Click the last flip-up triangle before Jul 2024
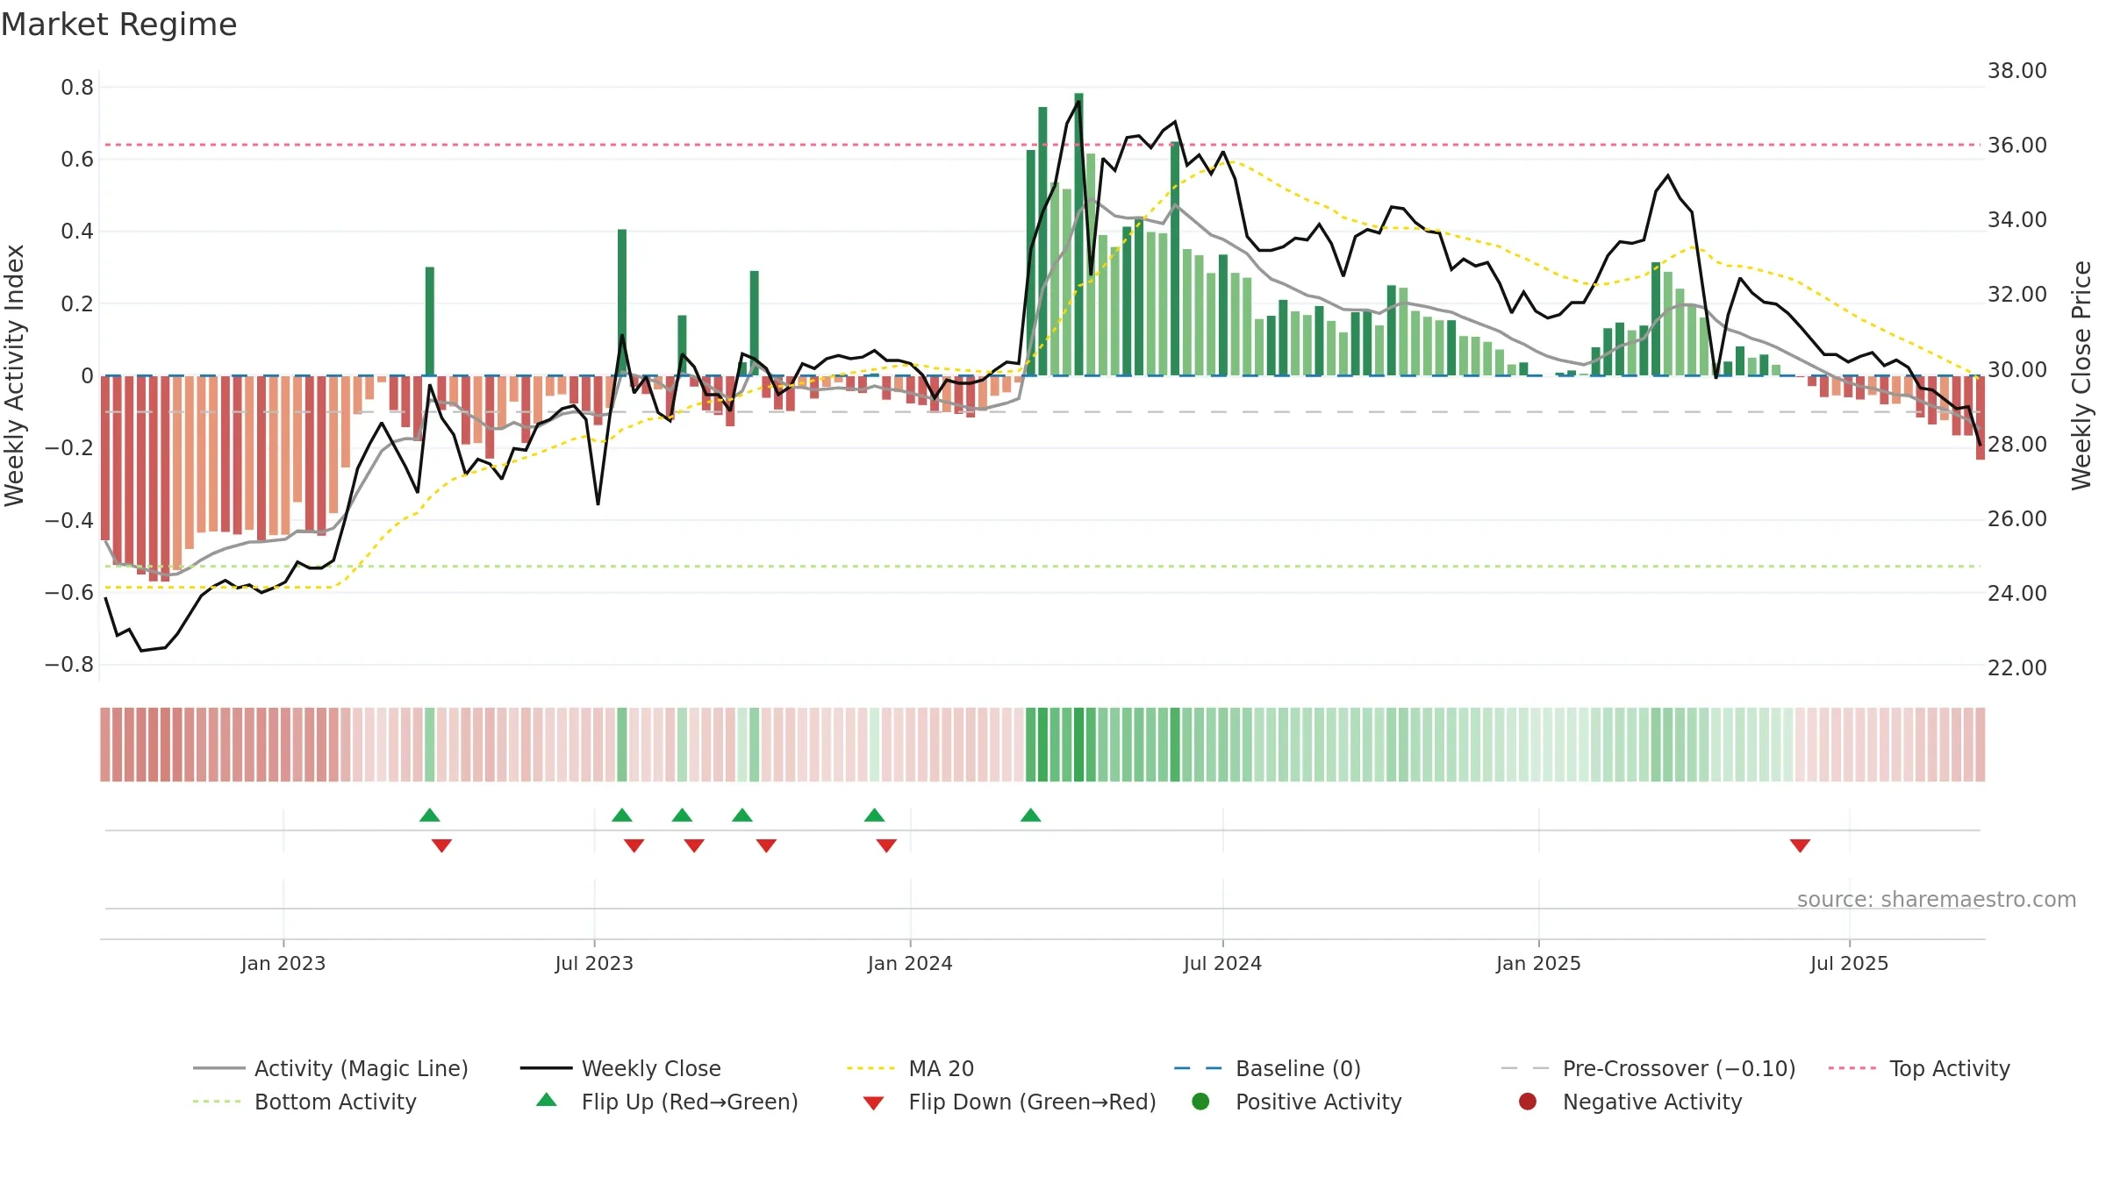The height and width of the screenshot is (1184, 2106). [1031, 816]
